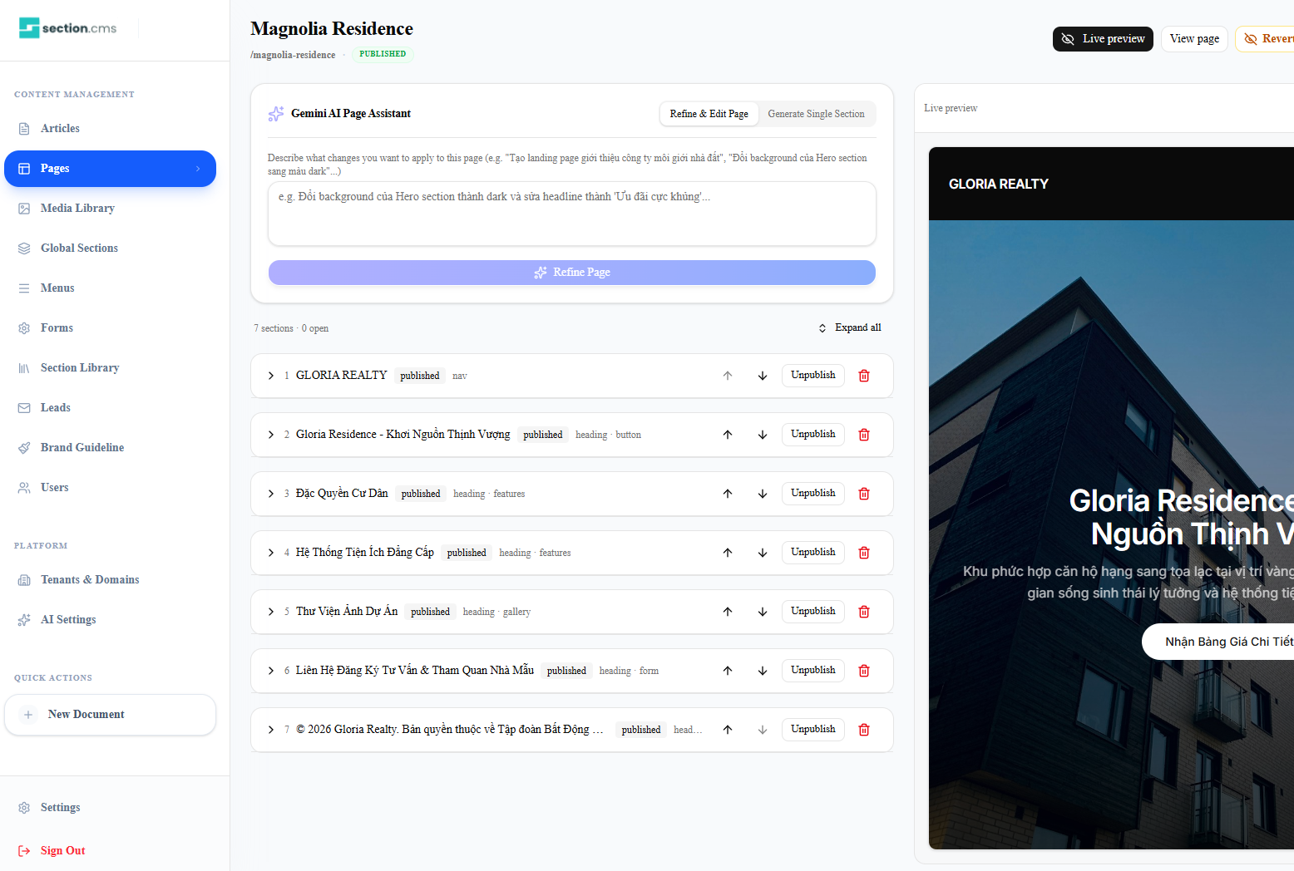
Task: Select Refine & Edit Page tab
Action: (709, 114)
